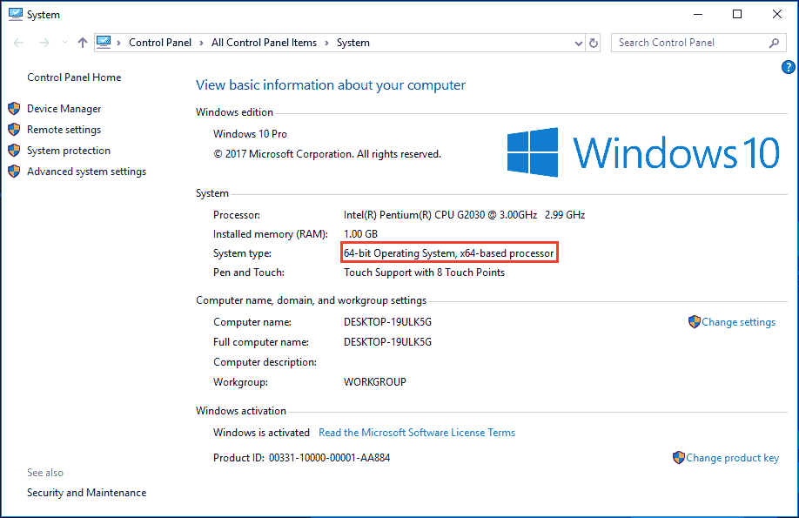Screen dimensions: 799x518
Task: Open address bar history dropdown
Action: click(x=578, y=44)
